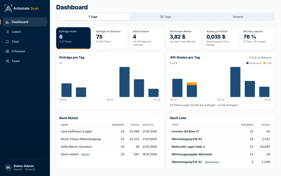Click the Antomate Scan logo icon
Image resolution: width=281 pixels, height=176 pixels.
point(8,8)
